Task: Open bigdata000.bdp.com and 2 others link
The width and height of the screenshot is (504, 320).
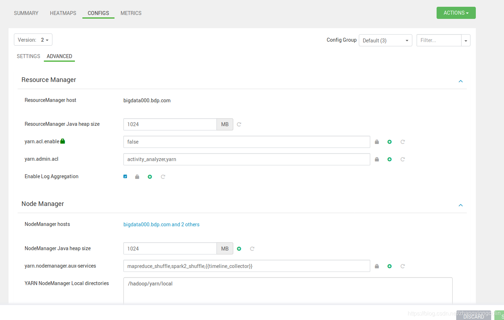Action: tap(161, 224)
